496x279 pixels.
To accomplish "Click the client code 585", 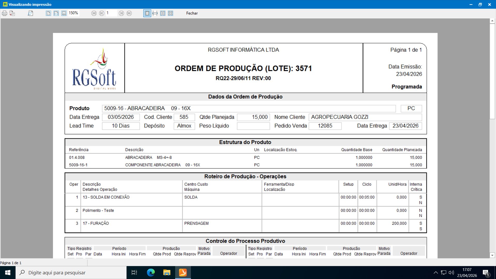I will [184, 117].
